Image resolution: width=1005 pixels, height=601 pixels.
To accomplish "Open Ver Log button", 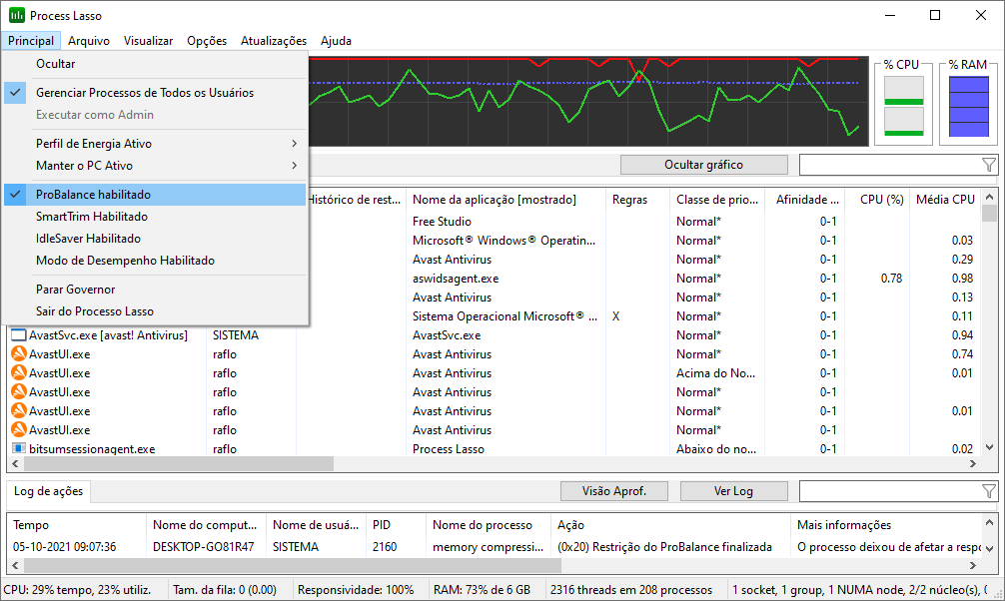I will [x=733, y=491].
